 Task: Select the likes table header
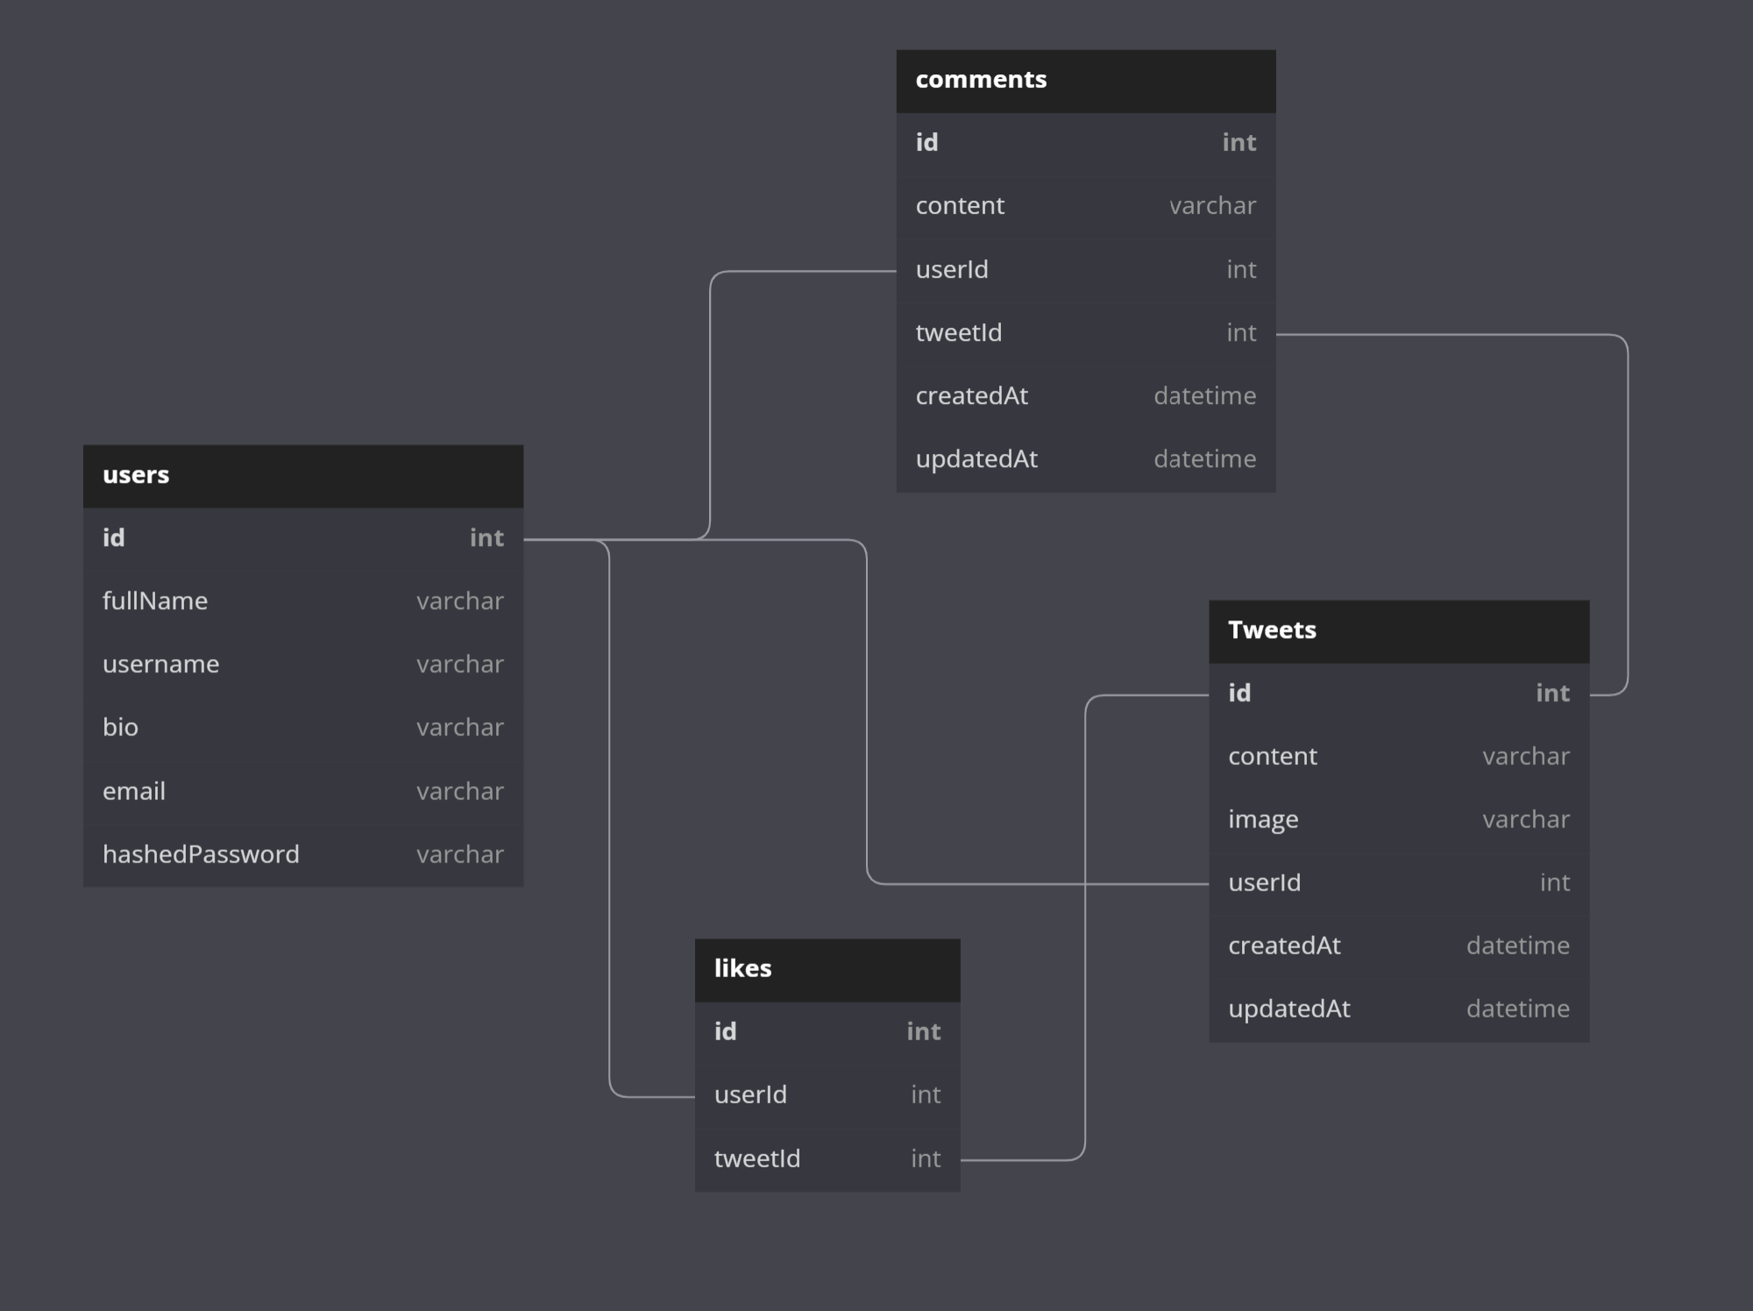pos(827,970)
